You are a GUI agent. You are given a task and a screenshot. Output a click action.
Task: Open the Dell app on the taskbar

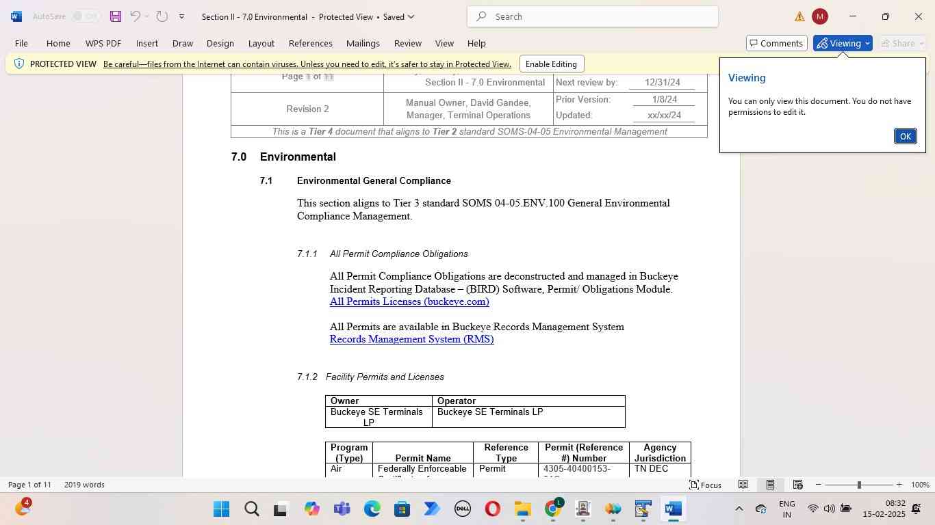coord(462,509)
